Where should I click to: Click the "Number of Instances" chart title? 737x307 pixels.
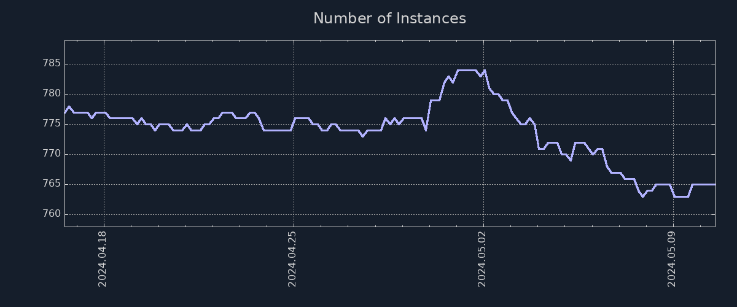pos(389,18)
